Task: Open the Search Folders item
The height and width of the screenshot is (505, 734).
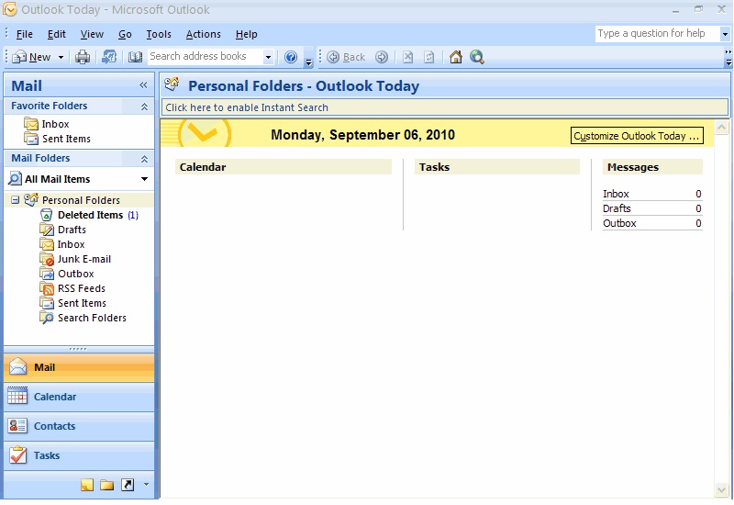Action: [83, 318]
